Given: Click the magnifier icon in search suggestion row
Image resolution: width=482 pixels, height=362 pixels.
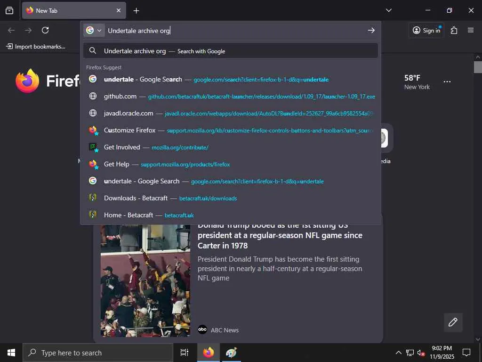Looking at the screenshot, I should 93,51.
